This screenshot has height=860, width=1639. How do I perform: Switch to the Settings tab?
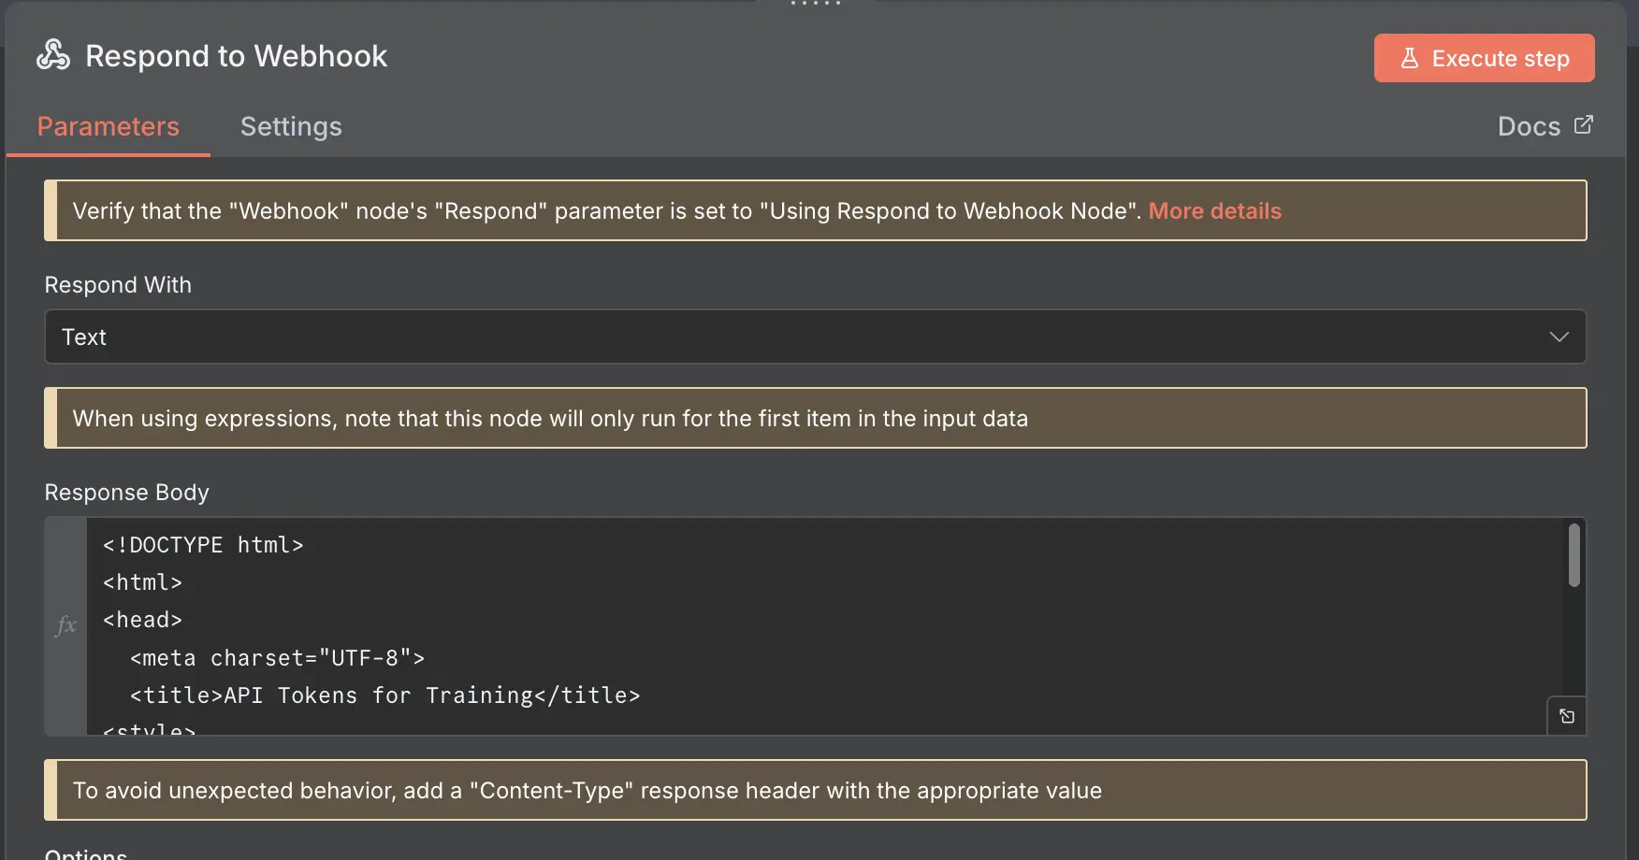[291, 126]
